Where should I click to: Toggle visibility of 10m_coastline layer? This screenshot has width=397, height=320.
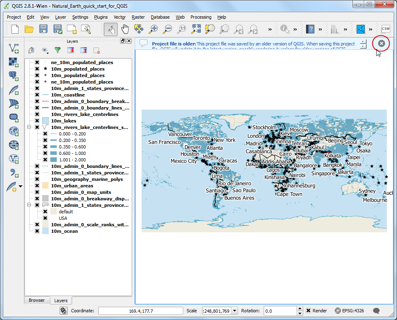point(37,94)
